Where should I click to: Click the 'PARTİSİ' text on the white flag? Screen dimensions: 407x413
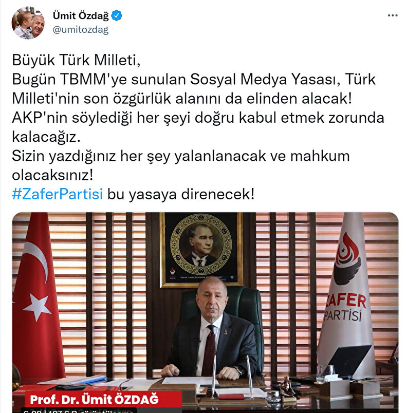(x=343, y=315)
